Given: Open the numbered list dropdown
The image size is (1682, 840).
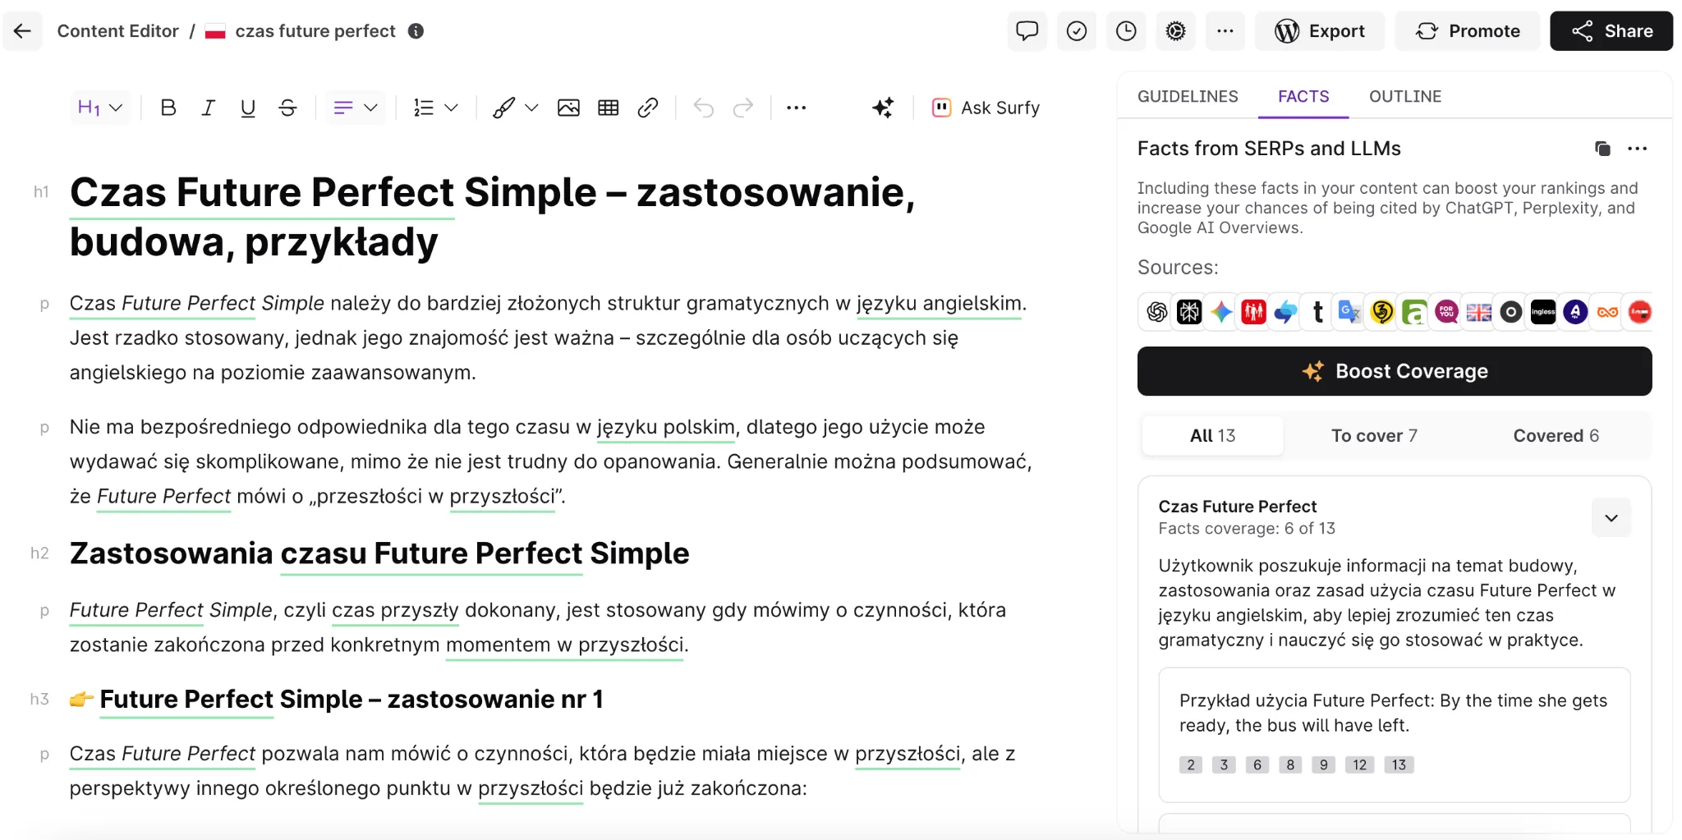Looking at the screenshot, I should point(435,108).
